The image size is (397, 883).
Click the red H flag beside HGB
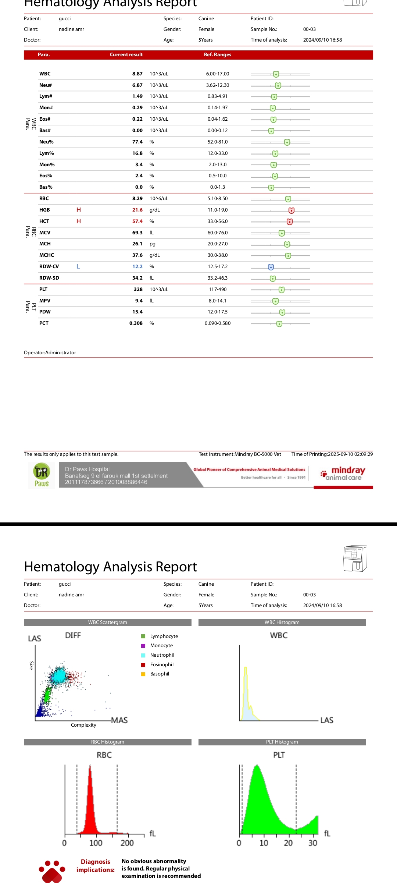[x=79, y=210]
